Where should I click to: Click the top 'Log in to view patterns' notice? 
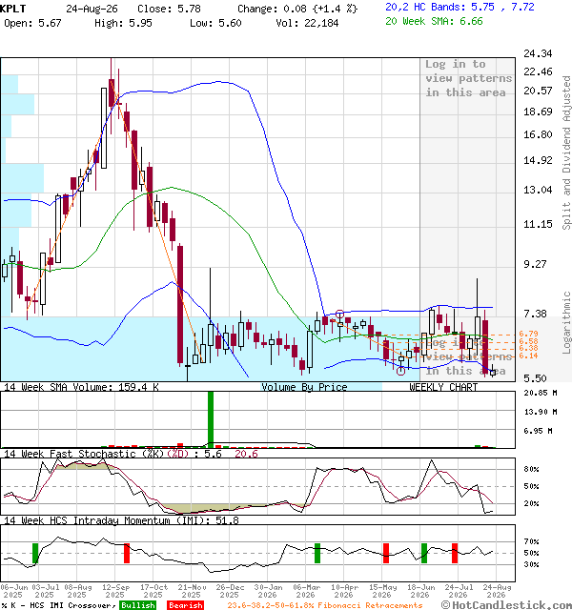point(468,78)
